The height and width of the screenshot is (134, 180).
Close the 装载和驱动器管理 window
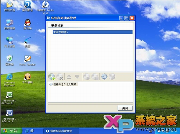pos(132,18)
